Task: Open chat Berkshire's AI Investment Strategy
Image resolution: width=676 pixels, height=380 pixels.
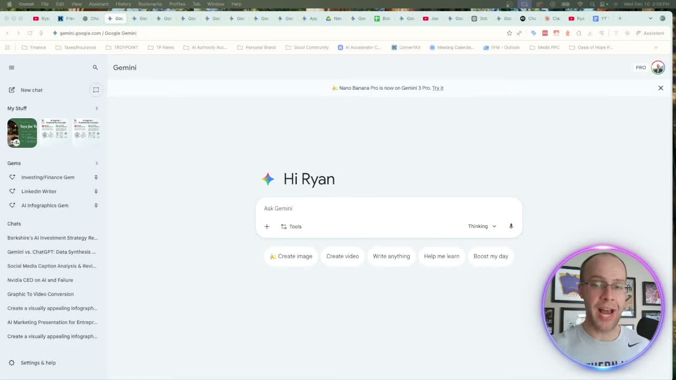Action: click(52, 238)
